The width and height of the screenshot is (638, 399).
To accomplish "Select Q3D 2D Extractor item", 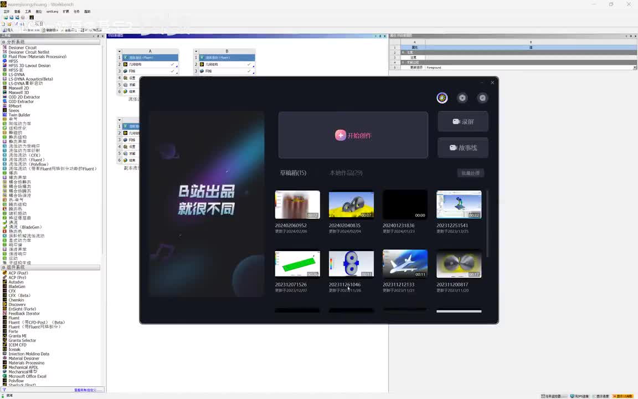I will click(x=24, y=97).
